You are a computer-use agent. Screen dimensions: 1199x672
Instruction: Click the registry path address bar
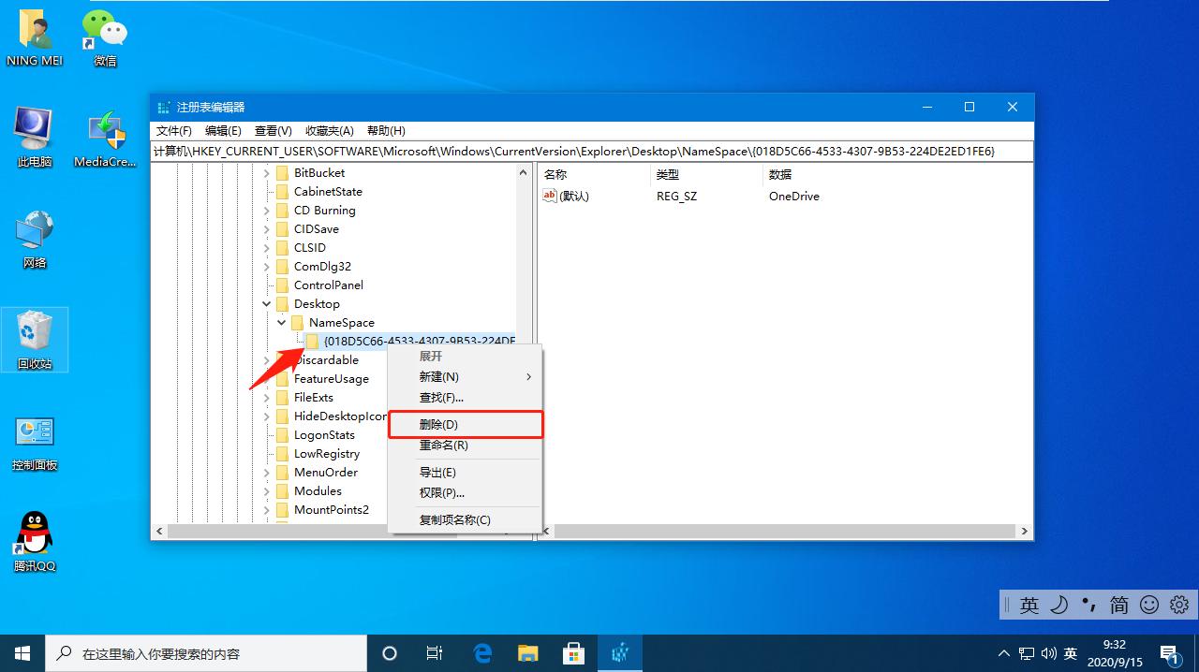click(590, 151)
